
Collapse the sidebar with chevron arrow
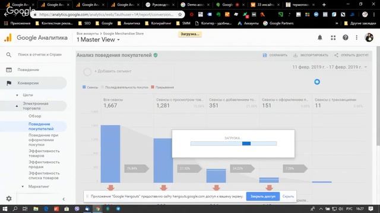click(x=64, y=199)
